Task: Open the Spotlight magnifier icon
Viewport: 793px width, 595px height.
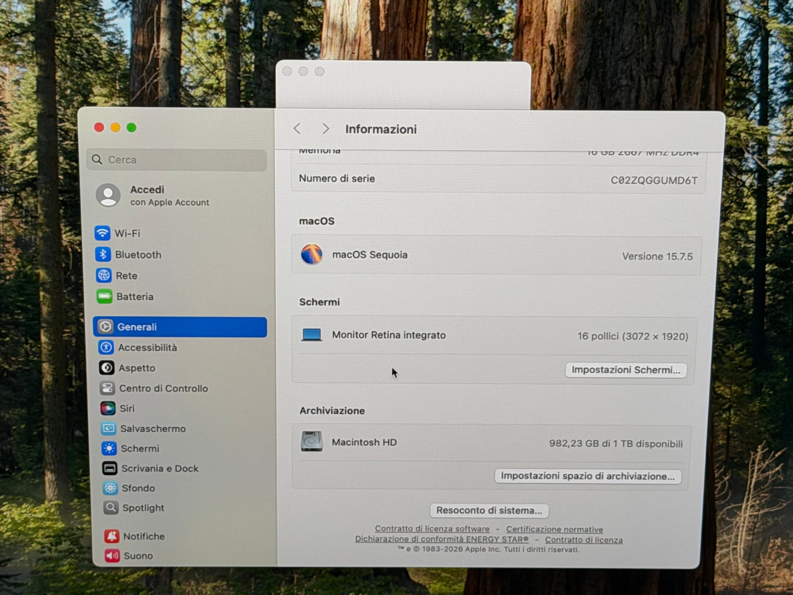Action: 111,508
